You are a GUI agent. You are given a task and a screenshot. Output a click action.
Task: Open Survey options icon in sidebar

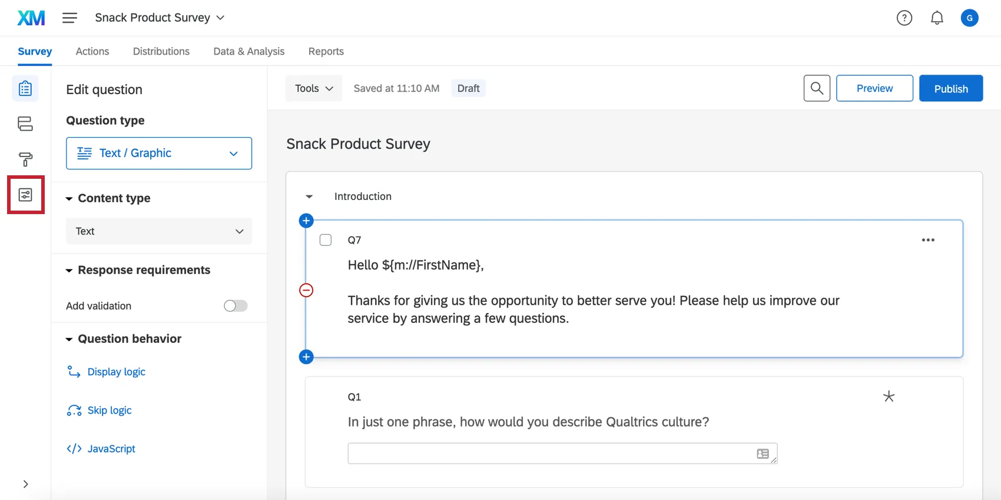point(25,195)
